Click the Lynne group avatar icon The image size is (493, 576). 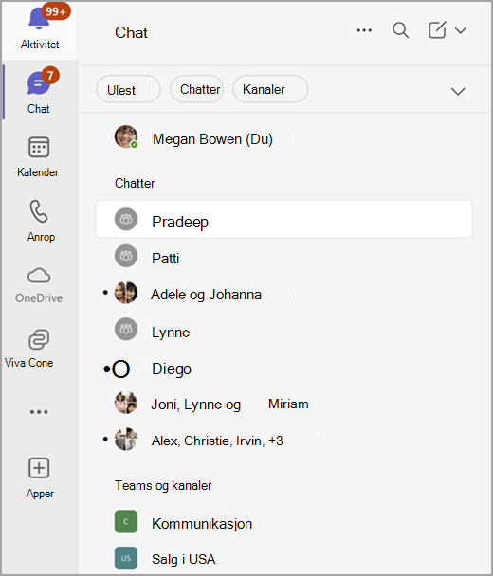point(126,329)
